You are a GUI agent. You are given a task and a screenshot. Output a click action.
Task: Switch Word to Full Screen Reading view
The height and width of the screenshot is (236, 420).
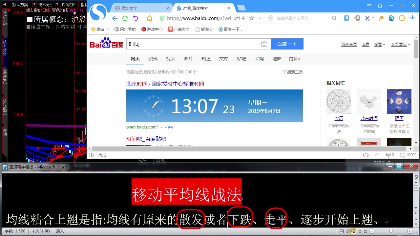point(347,231)
